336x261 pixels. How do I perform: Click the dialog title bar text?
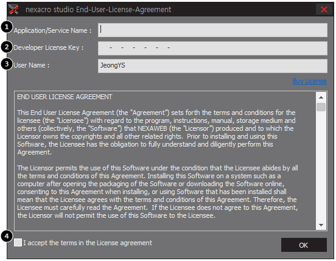click(99, 10)
